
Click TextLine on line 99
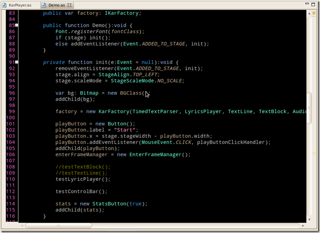240,112
